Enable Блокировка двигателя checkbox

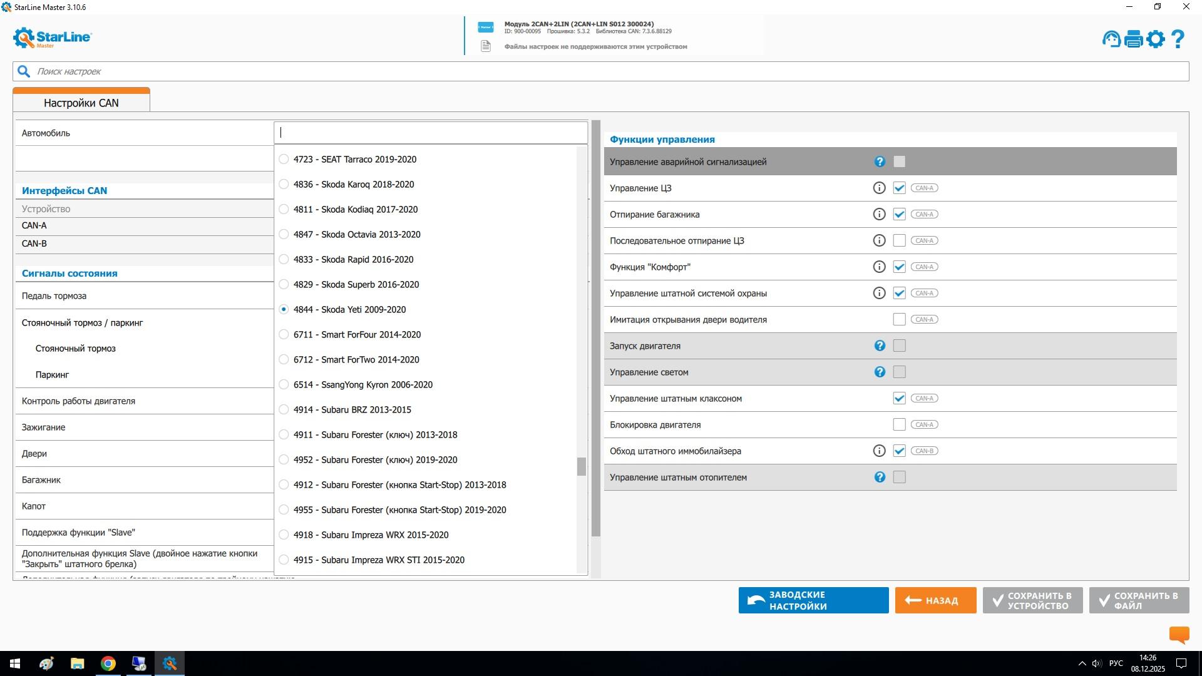pos(899,424)
